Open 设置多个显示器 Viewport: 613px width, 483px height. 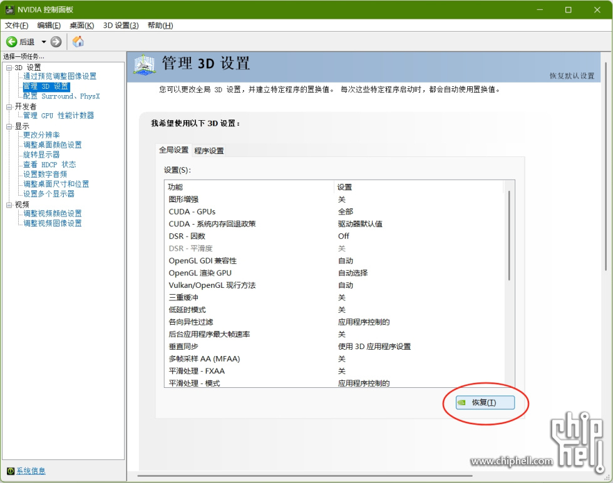click(x=49, y=194)
